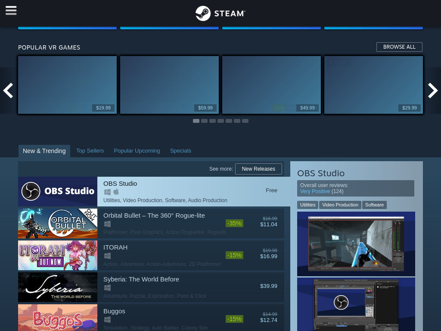
Task: Open VR game card priced $59.99
Action: 169,85
